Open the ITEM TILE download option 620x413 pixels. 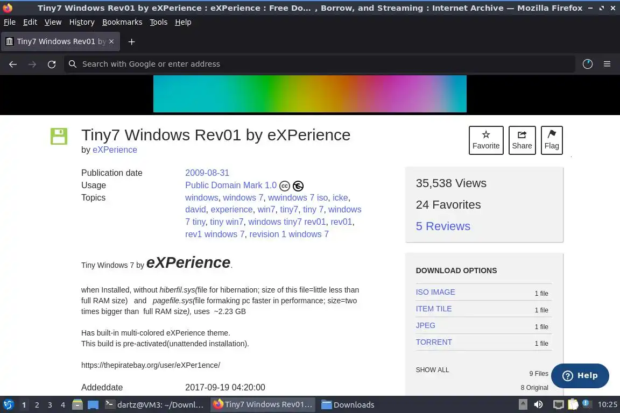(433, 309)
